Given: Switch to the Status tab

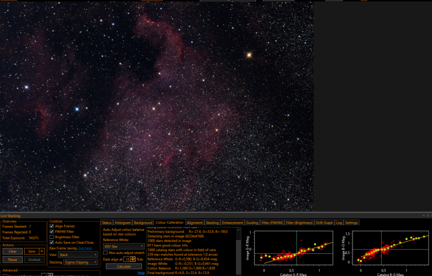Looking at the screenshot, I should click(x=106, y=223).
